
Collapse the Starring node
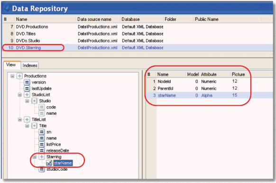point(35,157)
